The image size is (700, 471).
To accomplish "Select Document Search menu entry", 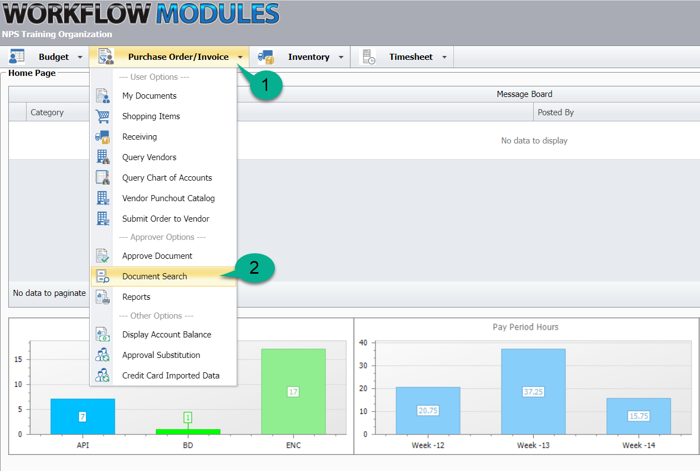I will click(155, 277).
